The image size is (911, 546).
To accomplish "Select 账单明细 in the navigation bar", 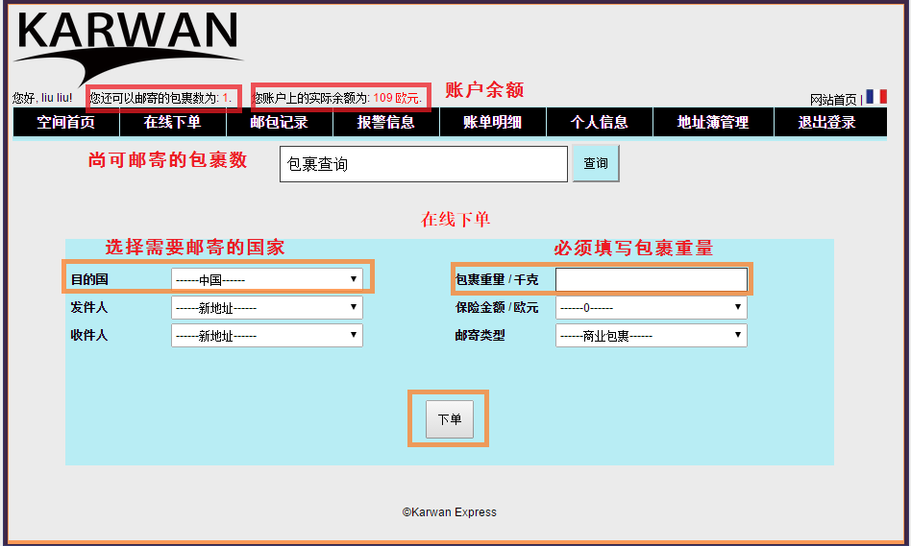I will point(492,122).
